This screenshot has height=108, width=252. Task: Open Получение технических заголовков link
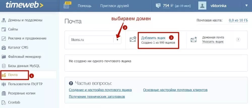pos(97,96)
